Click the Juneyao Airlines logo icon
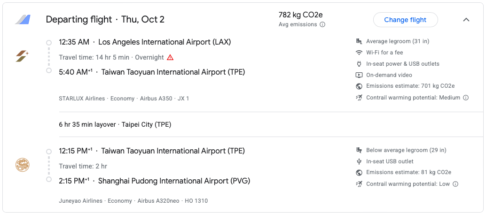The width and height of the screenshot is (486, 214). point(22,165)
